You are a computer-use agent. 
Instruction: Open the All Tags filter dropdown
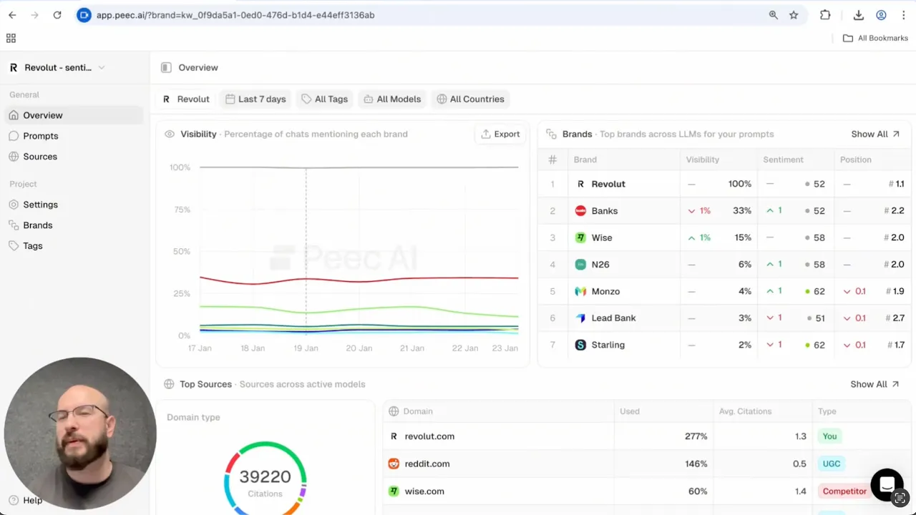tap(324, 99)
